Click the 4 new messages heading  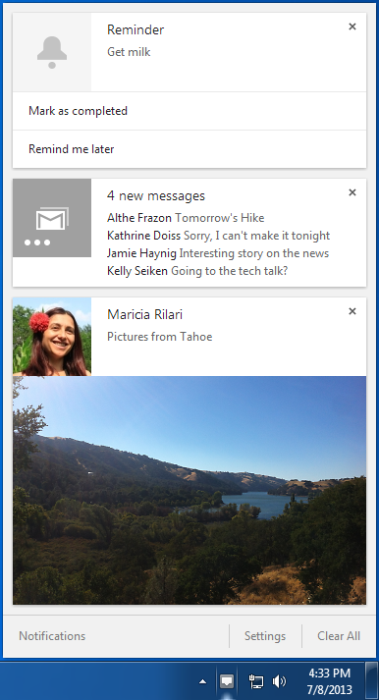pyautogui.click(x=156, y=196)
